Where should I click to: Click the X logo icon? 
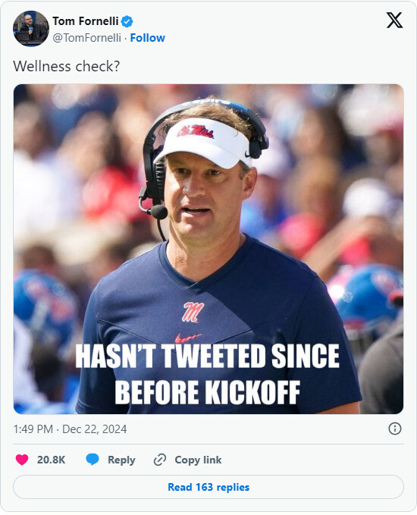394,20
